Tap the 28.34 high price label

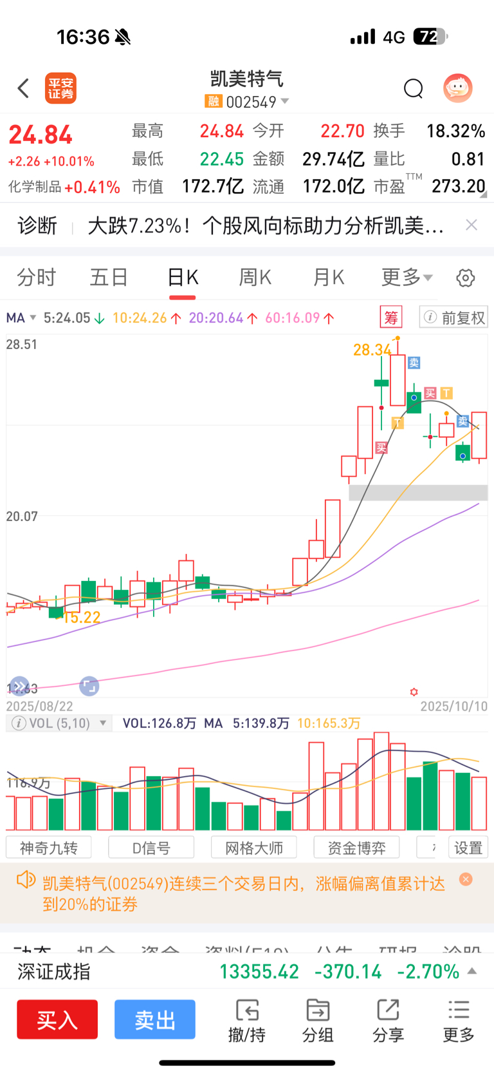(x=372, y=350)
